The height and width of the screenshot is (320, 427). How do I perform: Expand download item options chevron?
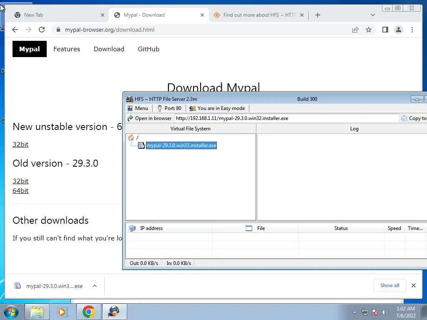(x=95, y=286)
